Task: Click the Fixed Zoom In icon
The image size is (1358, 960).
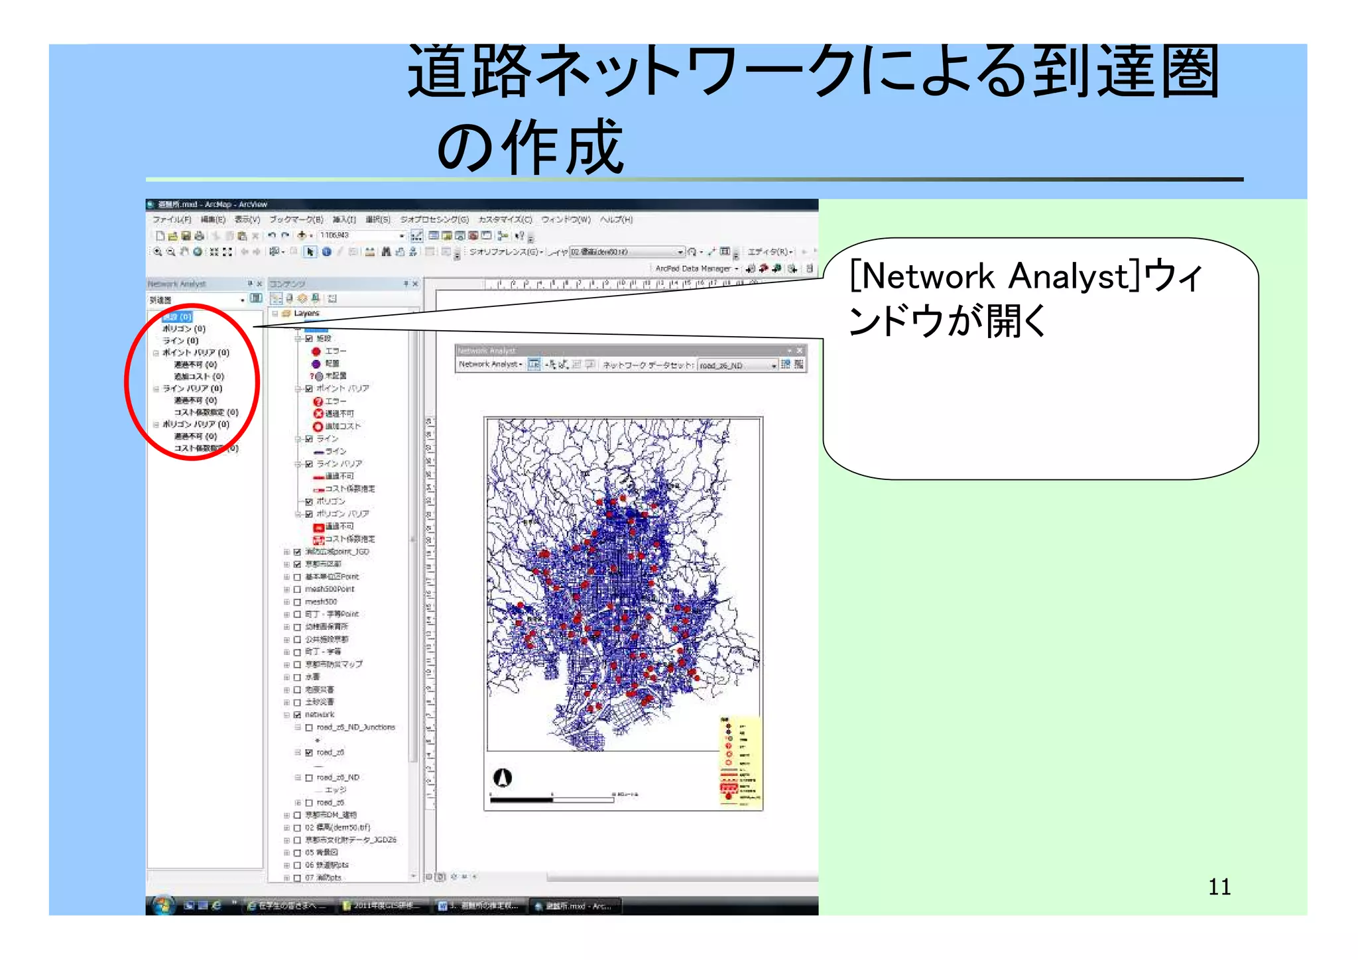Action: pyautogui.click(x=214, y=252)
